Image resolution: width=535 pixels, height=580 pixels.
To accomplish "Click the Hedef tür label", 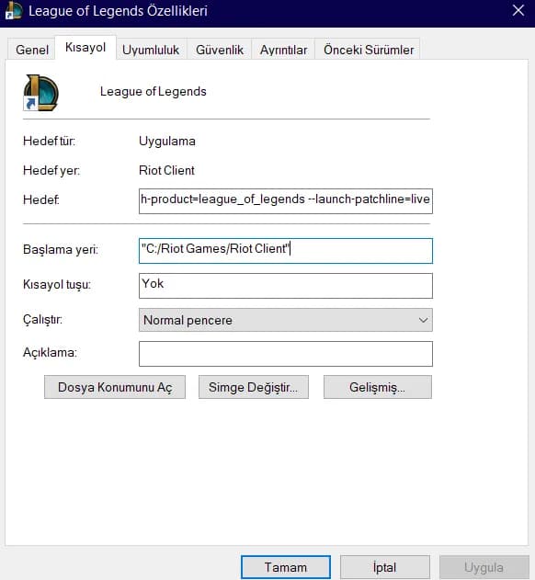I will tap(50, 141).
